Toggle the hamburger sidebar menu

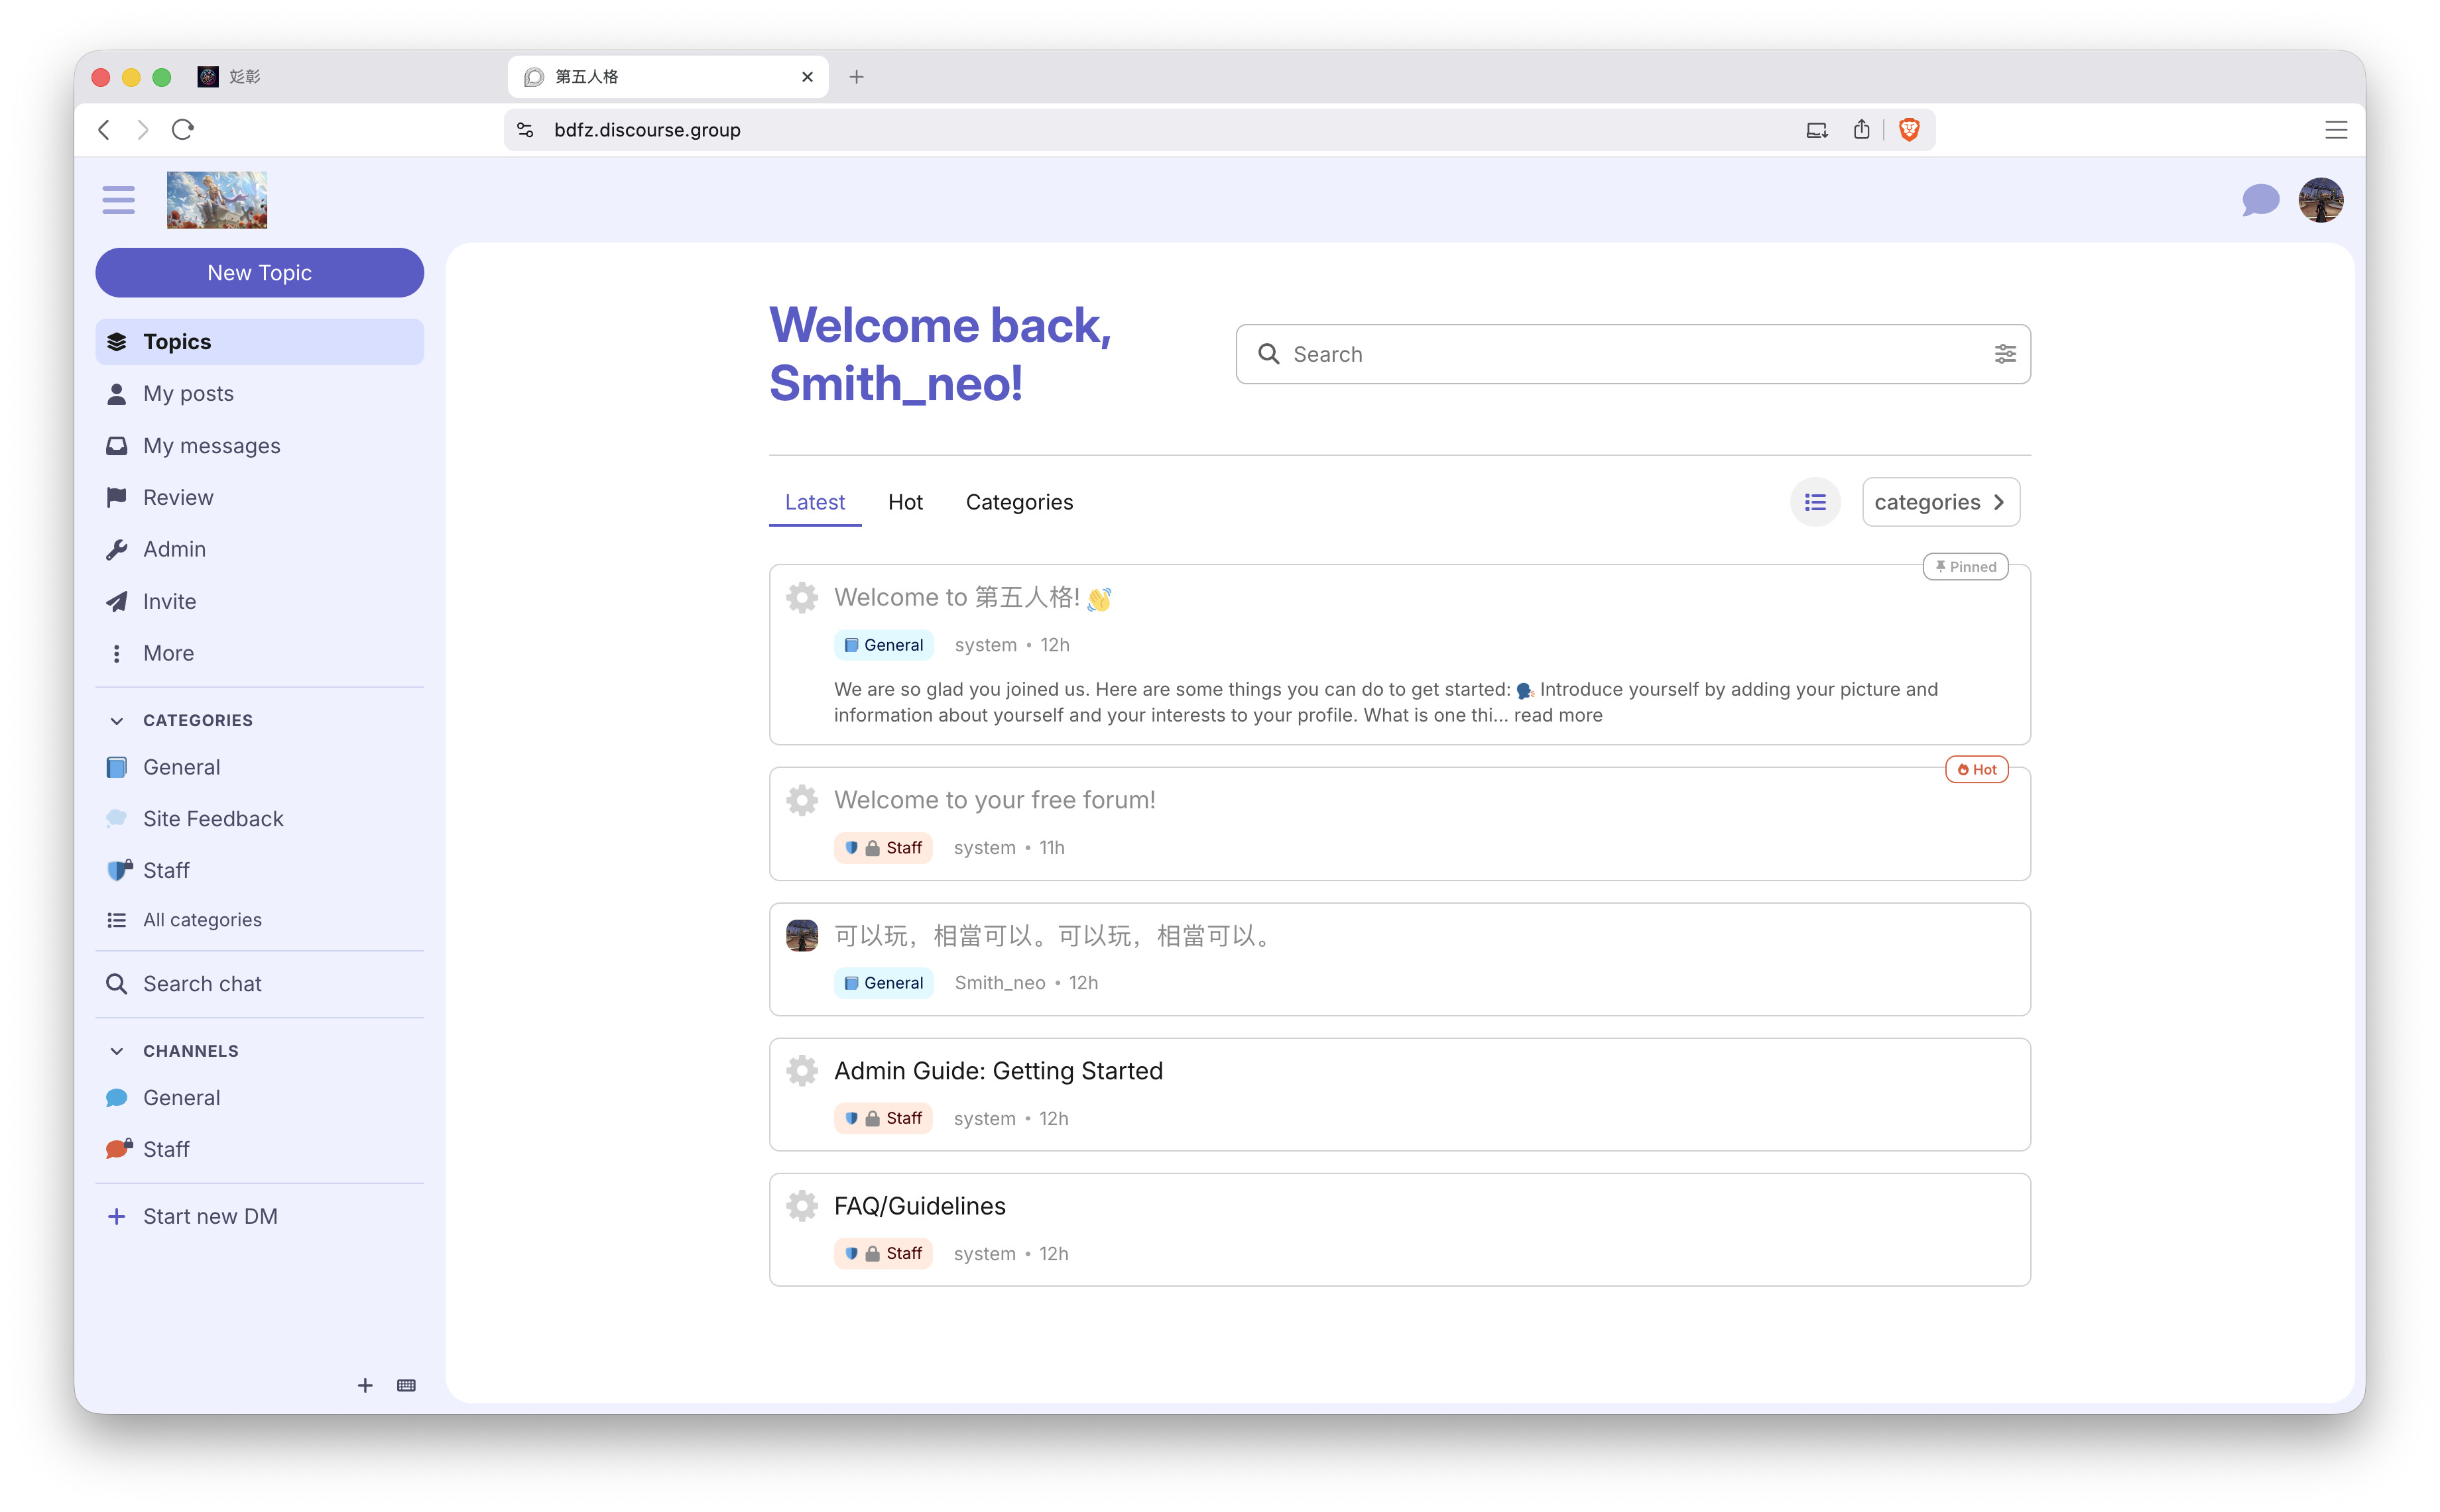click(118, 200)
